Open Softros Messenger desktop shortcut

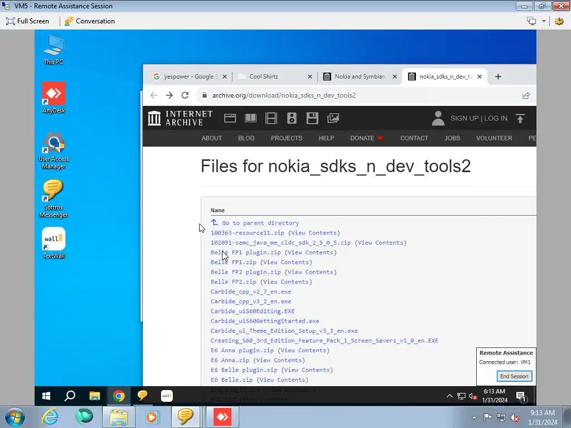tap(54, 199)
